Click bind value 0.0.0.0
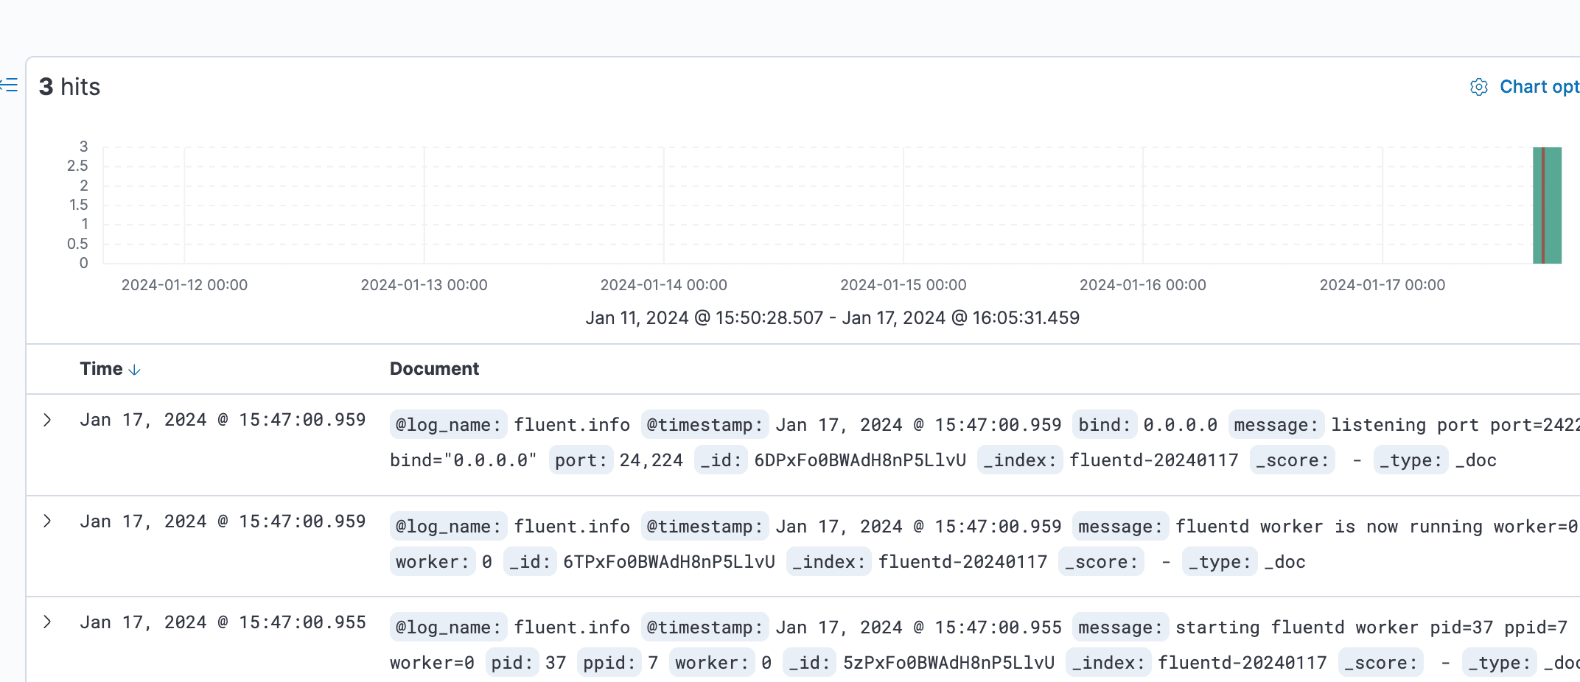The image size is (1580, 682). 1181,425
